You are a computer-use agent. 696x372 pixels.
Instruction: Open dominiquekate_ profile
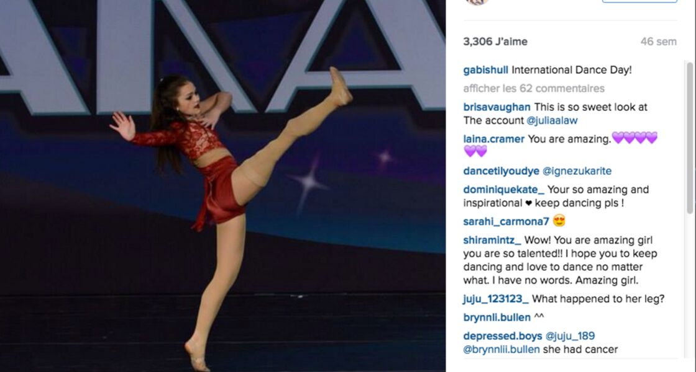(x=504, y=190)
